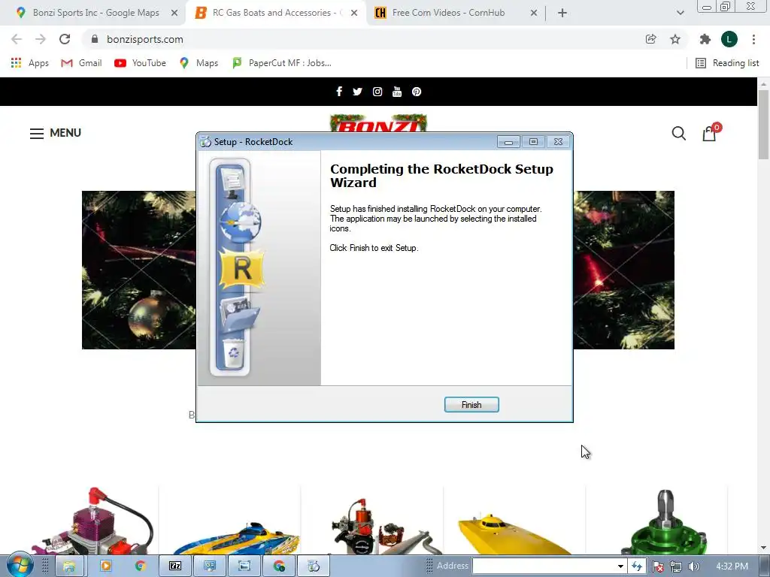Open the media player taskbar icon
Image resolution: width=770 pixels, height=577 pixels.
click(x=105, y=566)
